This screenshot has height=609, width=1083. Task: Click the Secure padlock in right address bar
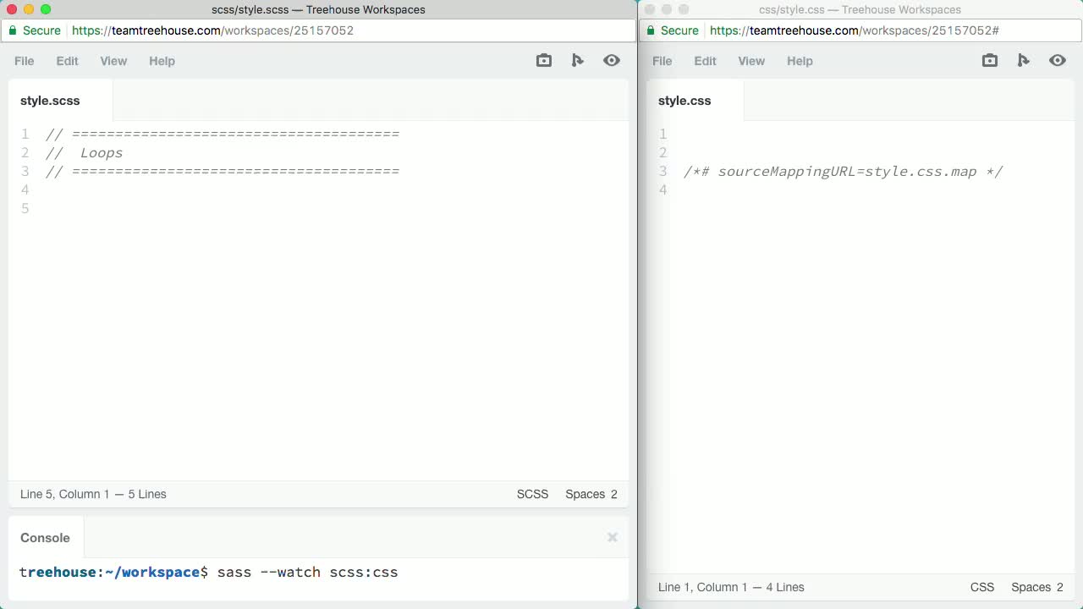(x=650, y=30)
